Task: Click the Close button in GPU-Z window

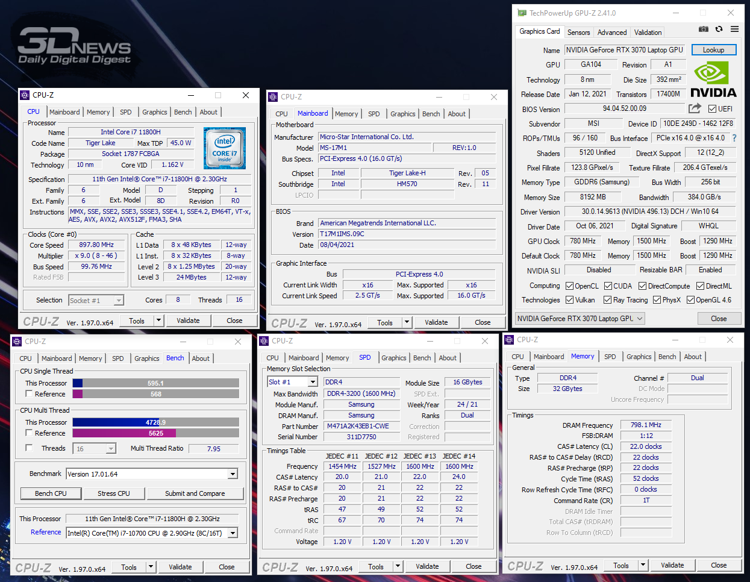Action: (719, 318)
